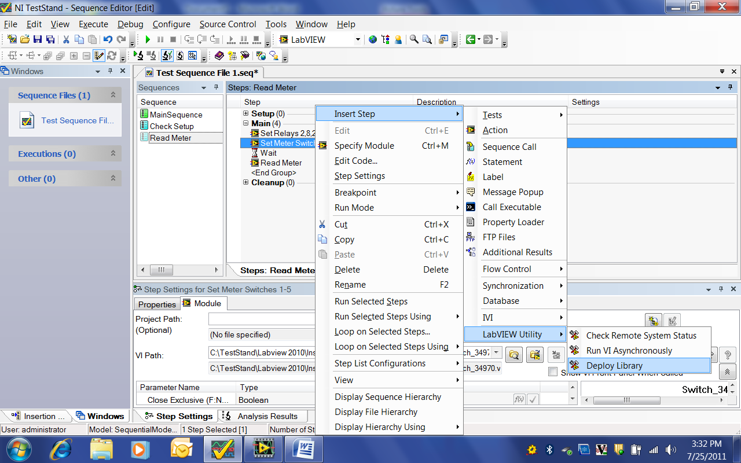Open Internet Explorer from the taskbar

pyautogui.click(x=62, y=449)
